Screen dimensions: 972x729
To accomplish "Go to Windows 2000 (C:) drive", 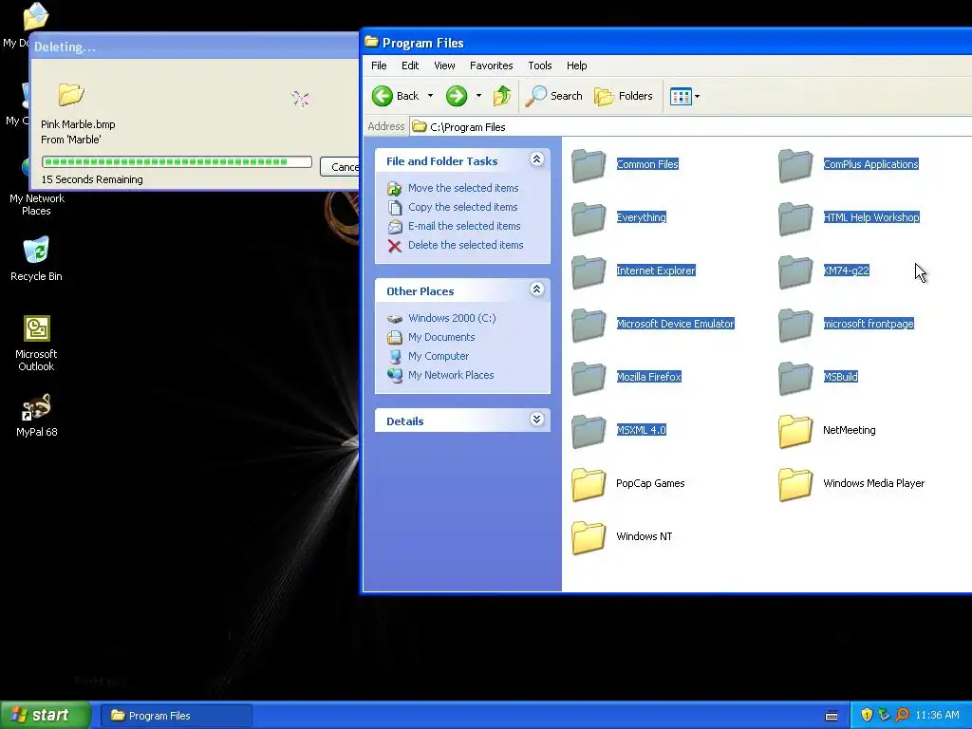I will [452, 318].
